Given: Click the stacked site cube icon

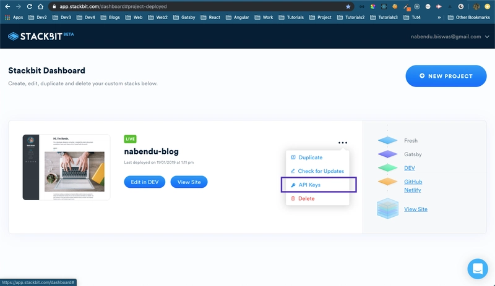Looking at the screenshot, I should (387, 208).
